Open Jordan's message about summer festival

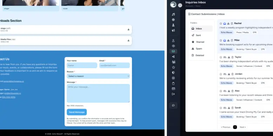(246, 78)
